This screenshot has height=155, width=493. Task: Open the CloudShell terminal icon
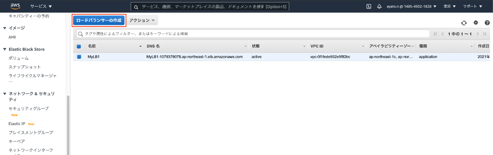pos(369,7)
